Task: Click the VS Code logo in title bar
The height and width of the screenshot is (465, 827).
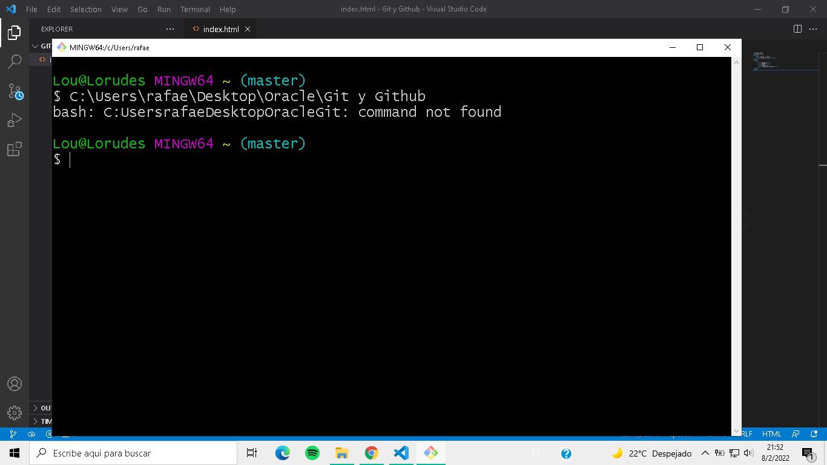Action: tap(11, 9)
